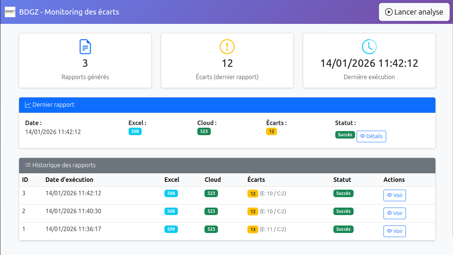Click the clock icon above last execution
Image resolution: width=453 pixels, height=255 pixels.
369,46
